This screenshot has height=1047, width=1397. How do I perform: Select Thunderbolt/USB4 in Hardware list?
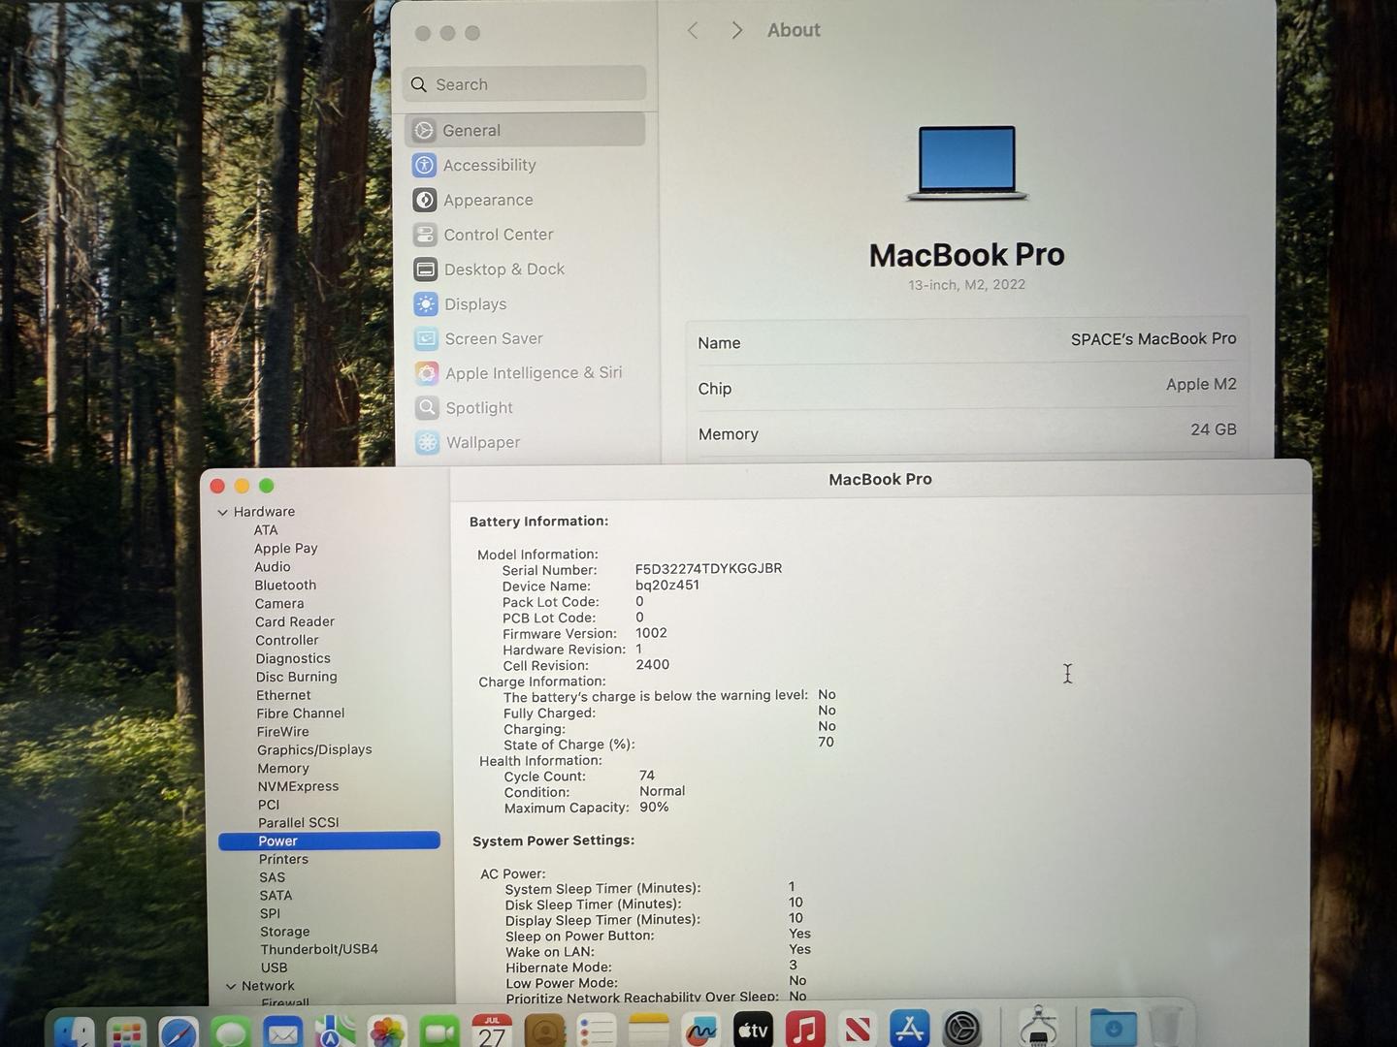click(x=319, y=950)
